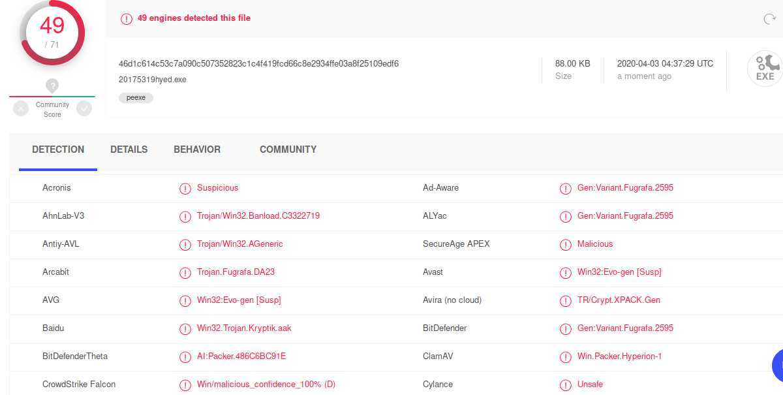Click the community score question mark icon
The image size is (783, 395).
point(52,86)
